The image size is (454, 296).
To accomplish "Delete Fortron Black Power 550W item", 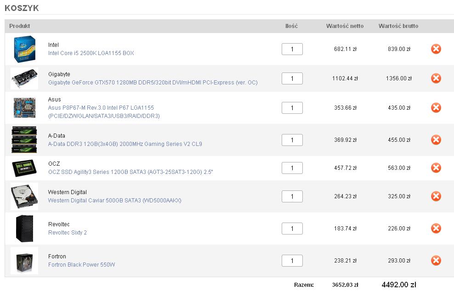I will click(x=436, y=261).
